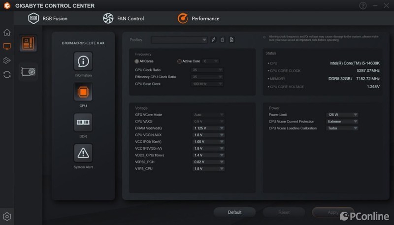Click the export profile icon
The height and width of the screenshot is (225, 394).
(x=223, y=40)
